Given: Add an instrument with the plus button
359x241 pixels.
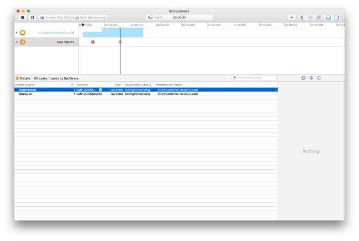Looking at the screenshot, I should coord(292,18).
